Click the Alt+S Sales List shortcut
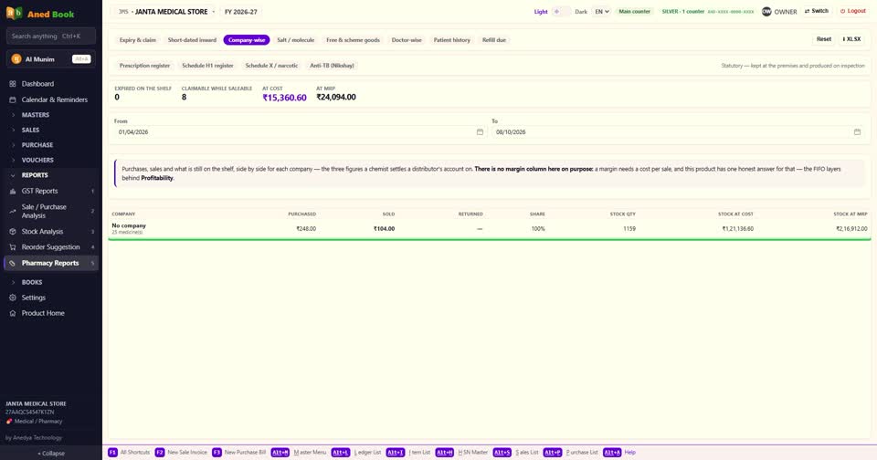 pos(515,452)
